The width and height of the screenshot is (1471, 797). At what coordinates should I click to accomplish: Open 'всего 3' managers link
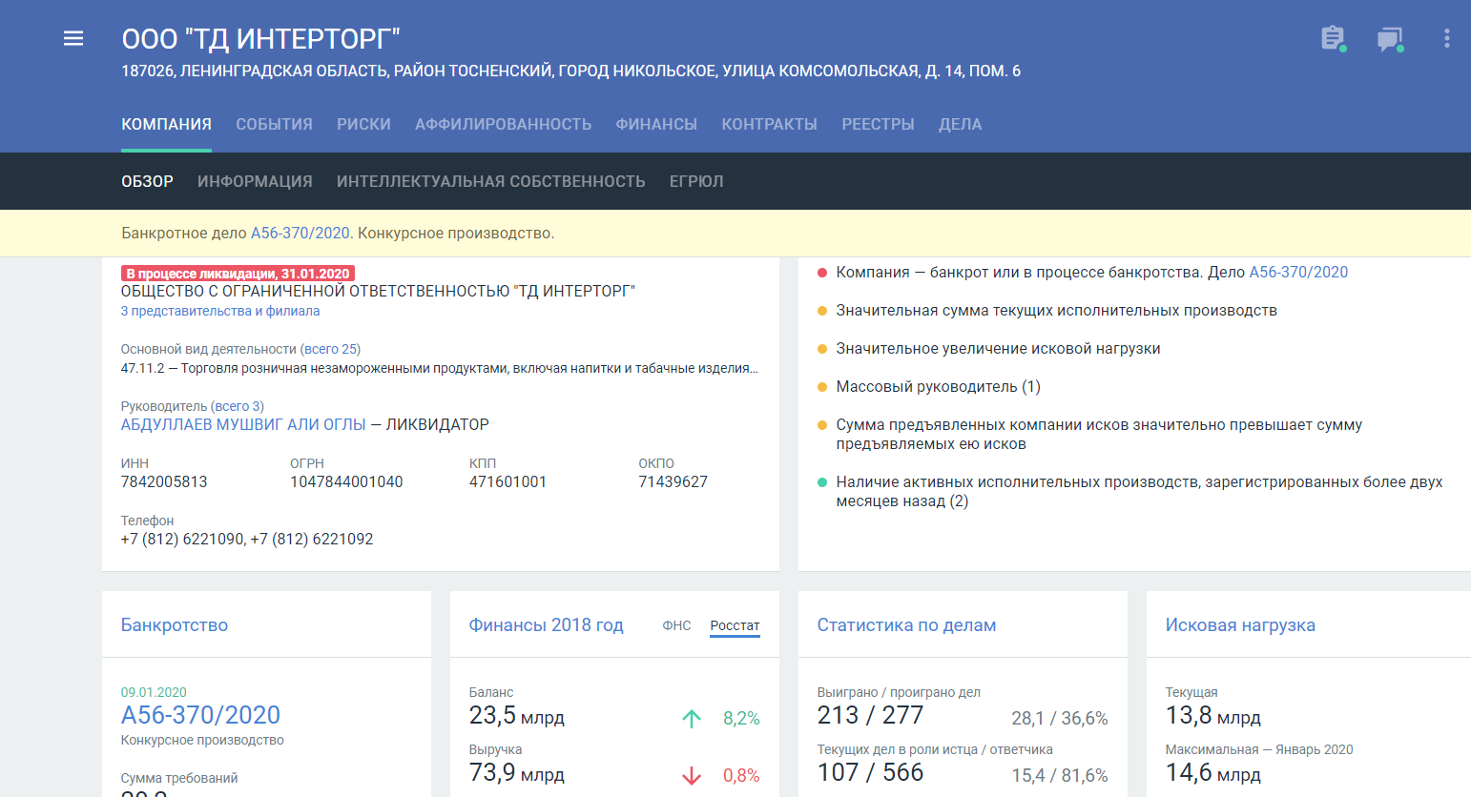pyautogui.click(x=238, y=406)
